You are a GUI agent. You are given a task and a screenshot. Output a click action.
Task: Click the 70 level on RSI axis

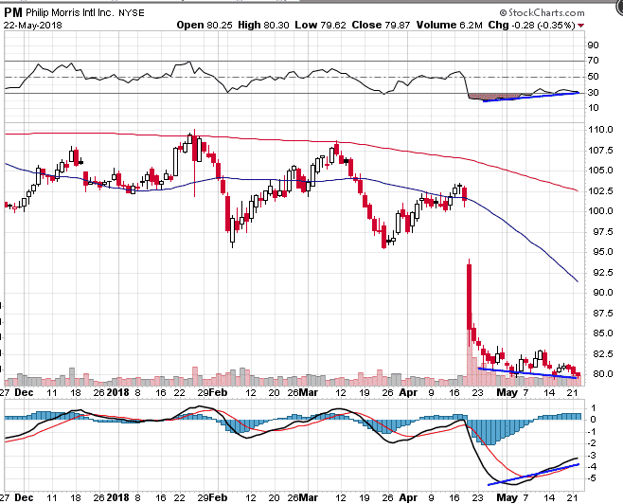pos(593,61)
